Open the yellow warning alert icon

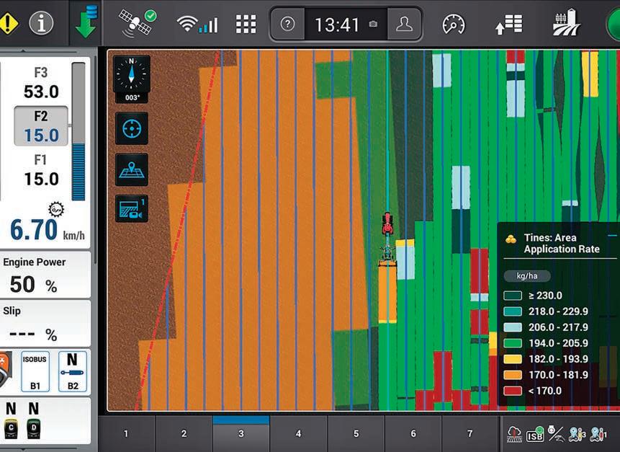coord(8,23)
